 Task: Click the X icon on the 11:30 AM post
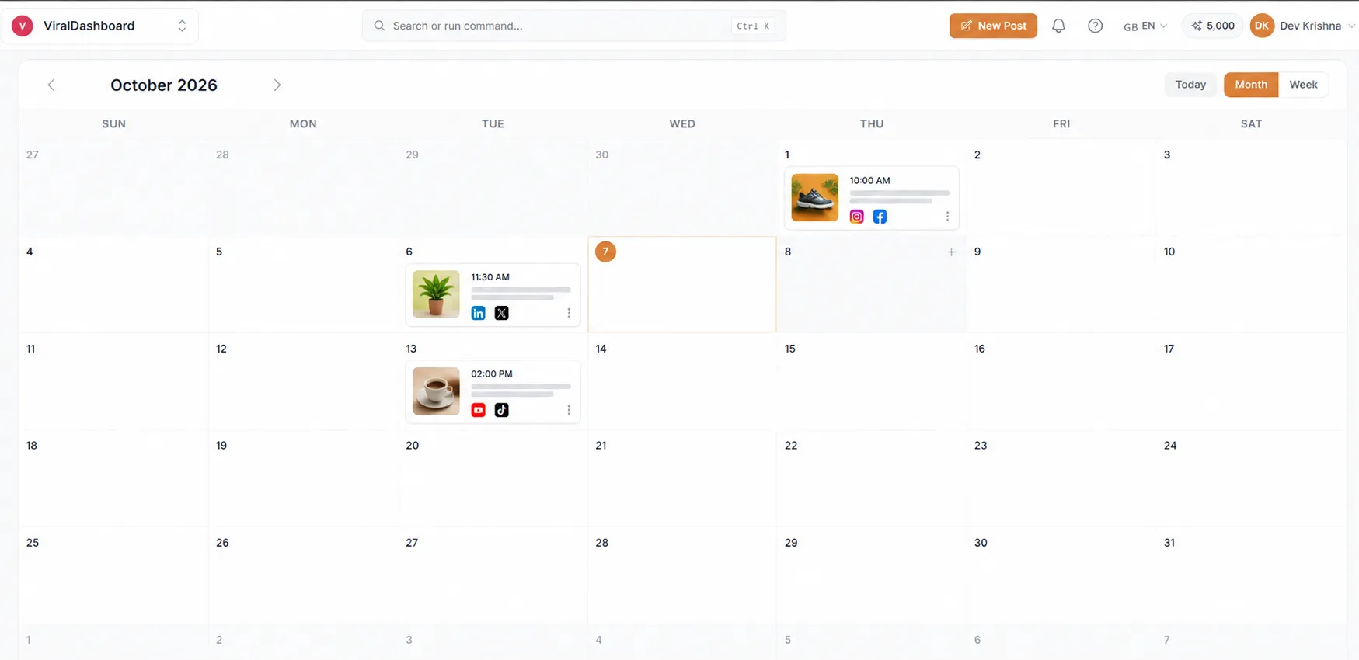[501, 313]
